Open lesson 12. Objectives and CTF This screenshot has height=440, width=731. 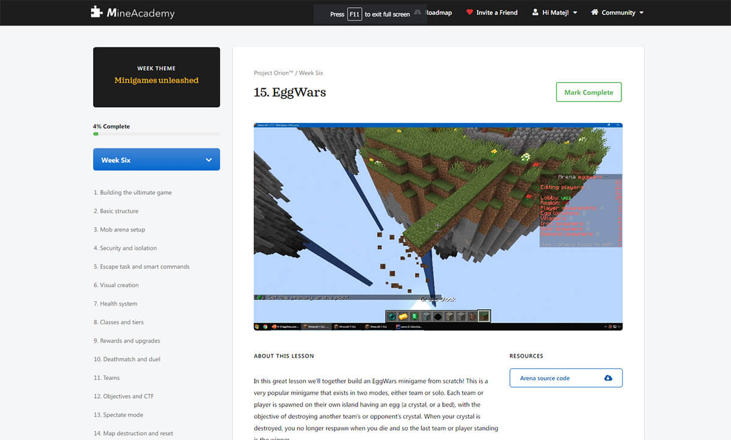click(124, 397)
